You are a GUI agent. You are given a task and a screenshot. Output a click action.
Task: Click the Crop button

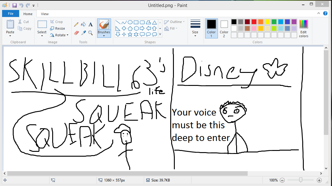(x=56, y=22)
